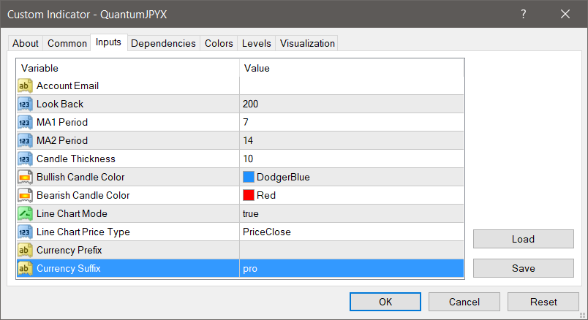Image resolution: width=588 pixels, height=320 pixels.
Task: Click the Account Email string type icon
Action: point(25,85)
